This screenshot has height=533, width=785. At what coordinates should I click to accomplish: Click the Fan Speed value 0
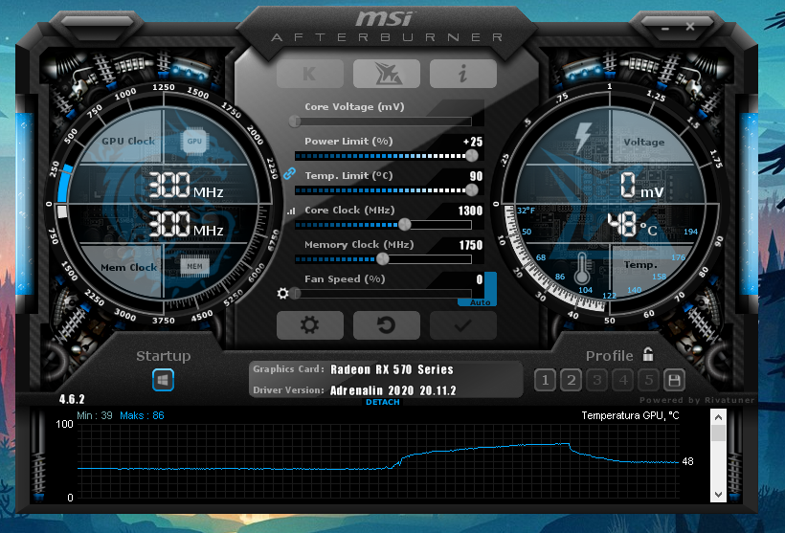pyautogui.click(x=480, y=279)
